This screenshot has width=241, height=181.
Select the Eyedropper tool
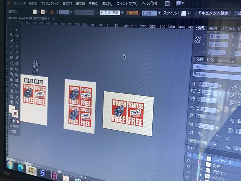click(x=12, y=85)
